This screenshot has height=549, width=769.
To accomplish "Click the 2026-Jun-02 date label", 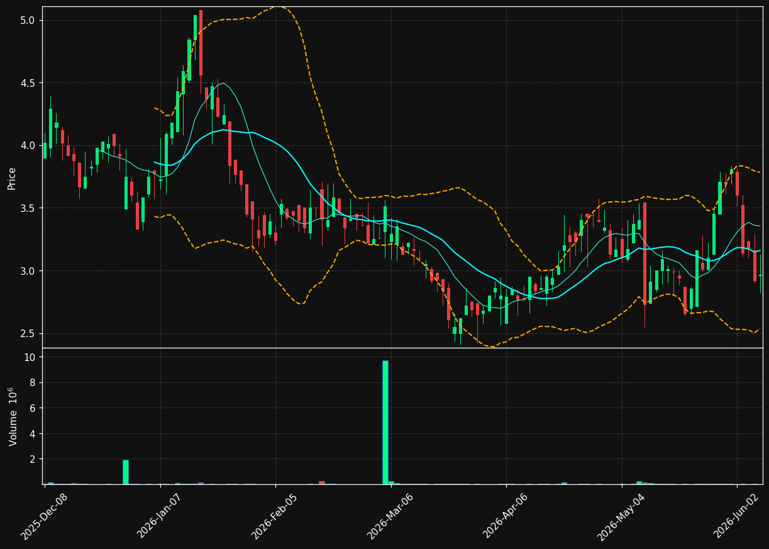I will (x=736, y=516).
